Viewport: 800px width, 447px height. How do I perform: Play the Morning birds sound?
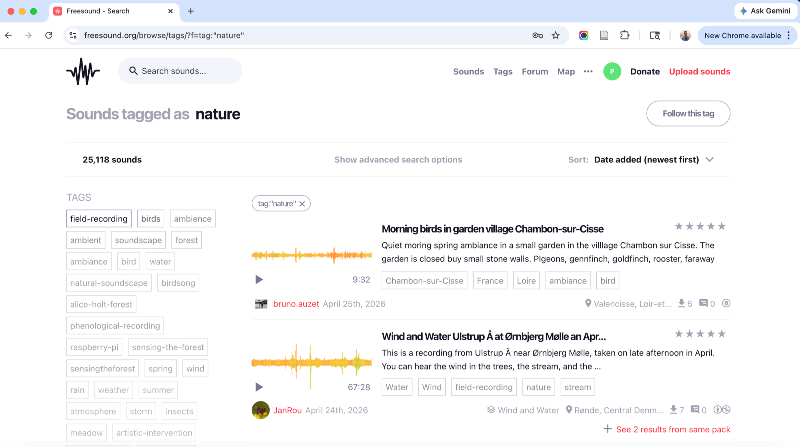tap(259, 279)
